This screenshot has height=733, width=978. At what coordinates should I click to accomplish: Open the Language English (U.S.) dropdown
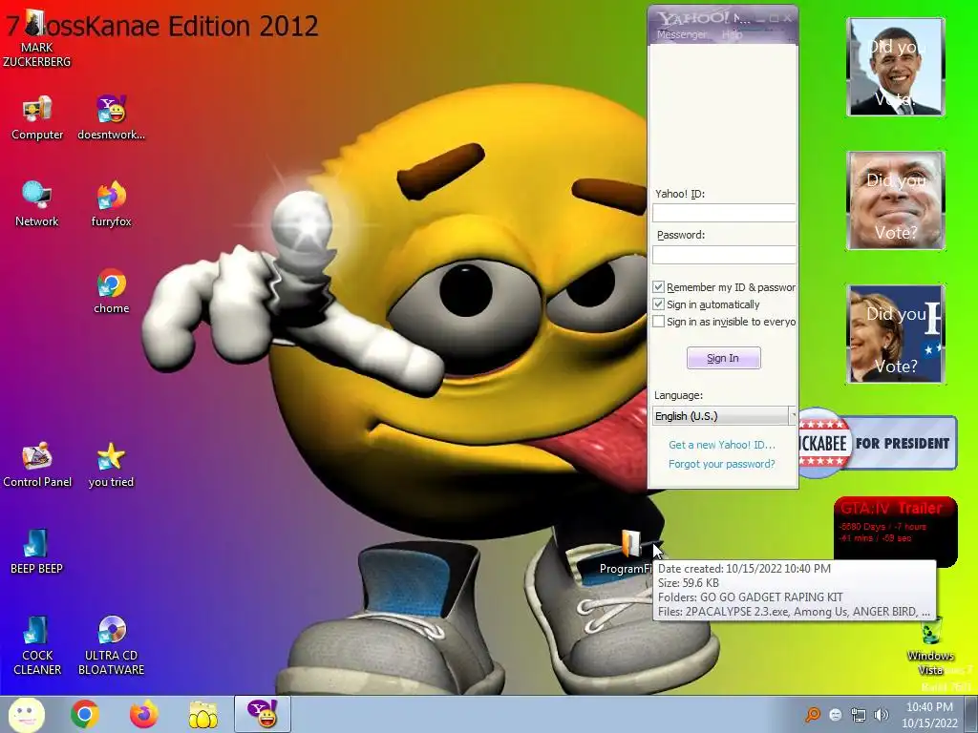pos(724,416)
